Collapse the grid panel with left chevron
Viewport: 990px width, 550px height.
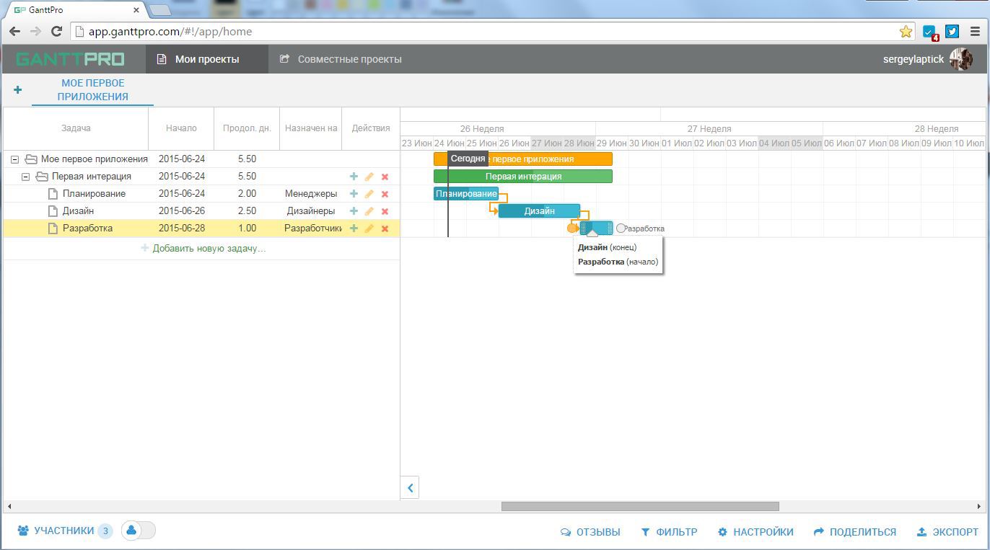pos(410,488)
